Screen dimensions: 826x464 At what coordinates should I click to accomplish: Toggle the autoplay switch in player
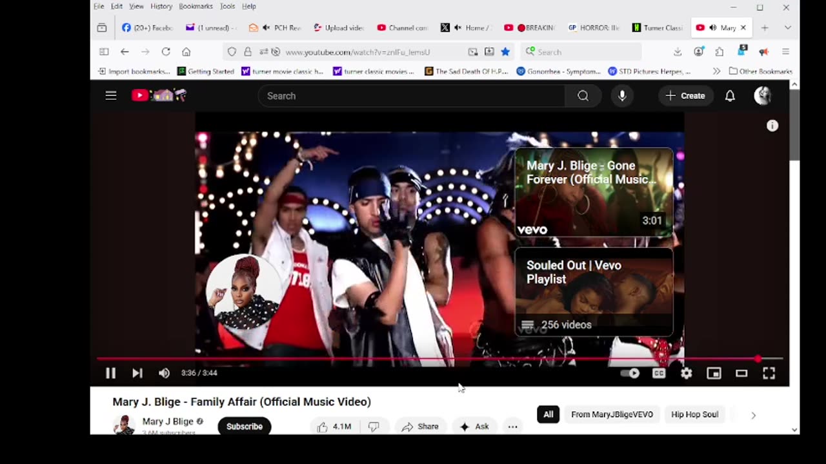pyautogui.click(x=630, y=373)
